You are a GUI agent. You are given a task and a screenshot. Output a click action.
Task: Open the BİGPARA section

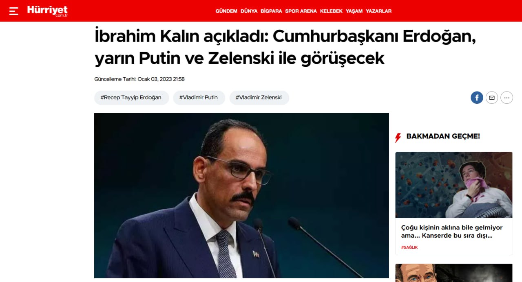(271, 11)
